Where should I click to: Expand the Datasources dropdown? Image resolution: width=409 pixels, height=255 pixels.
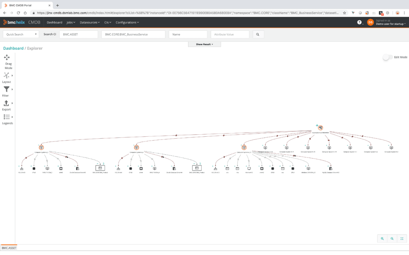tap(89, 22)
